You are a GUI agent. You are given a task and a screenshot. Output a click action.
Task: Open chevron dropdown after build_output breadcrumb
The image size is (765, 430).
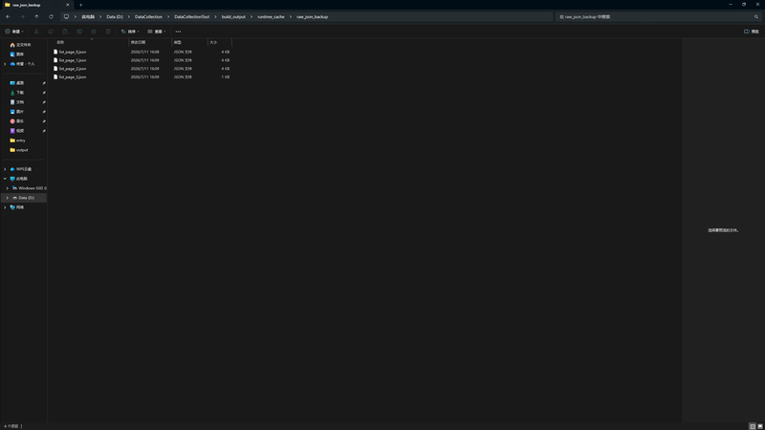[251, 16]
